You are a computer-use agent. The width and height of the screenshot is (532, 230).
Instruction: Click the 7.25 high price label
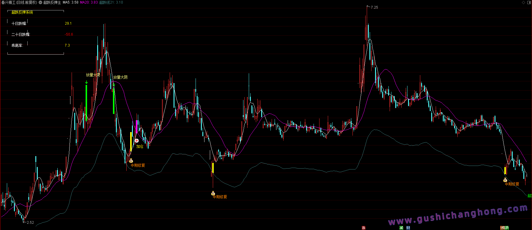pyautogui.click(x=374, y=7)
